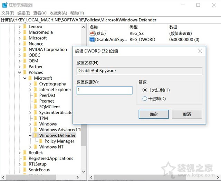Open the 文件(F) menu
Image resolution: width=221 pixels, height=181 pixels.
[8, 13]
